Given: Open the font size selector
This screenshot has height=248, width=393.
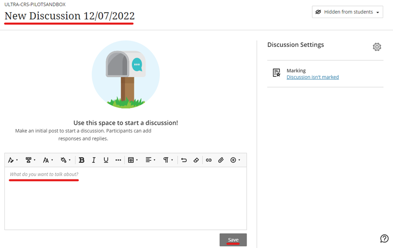Looking at the screenshot, I should pyautogui.click(x=46, y=160).
